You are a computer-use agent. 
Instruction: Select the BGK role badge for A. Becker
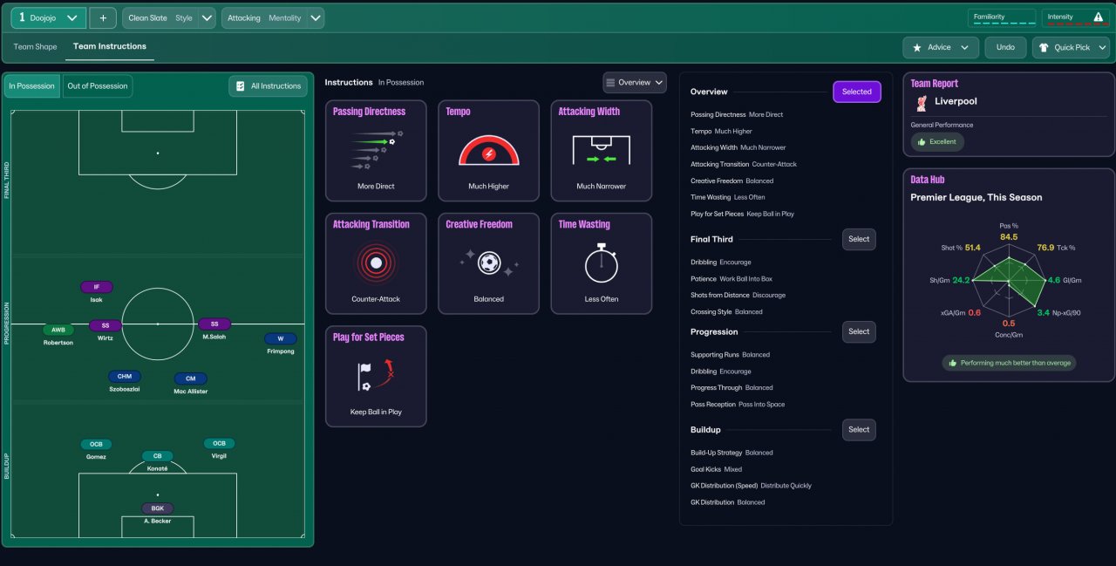(x=158, y=508)
